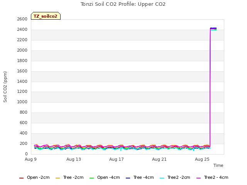Click the 2200 y-axis tick label

pos(22,40)
